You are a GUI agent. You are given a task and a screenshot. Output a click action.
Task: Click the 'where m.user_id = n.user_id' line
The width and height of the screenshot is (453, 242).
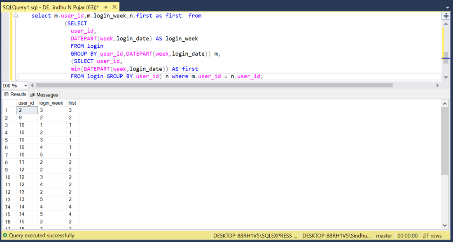coord(167,77)
